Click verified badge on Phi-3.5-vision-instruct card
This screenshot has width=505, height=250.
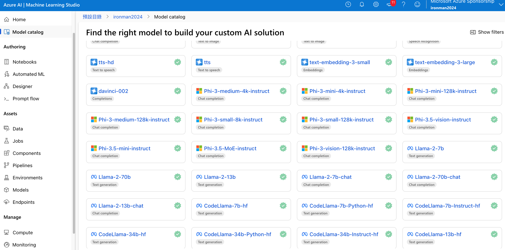pos(494,120)
